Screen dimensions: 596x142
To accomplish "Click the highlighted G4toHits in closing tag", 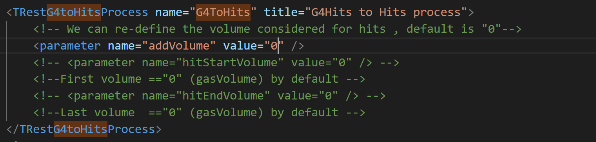I will click(x=80, y=130).
